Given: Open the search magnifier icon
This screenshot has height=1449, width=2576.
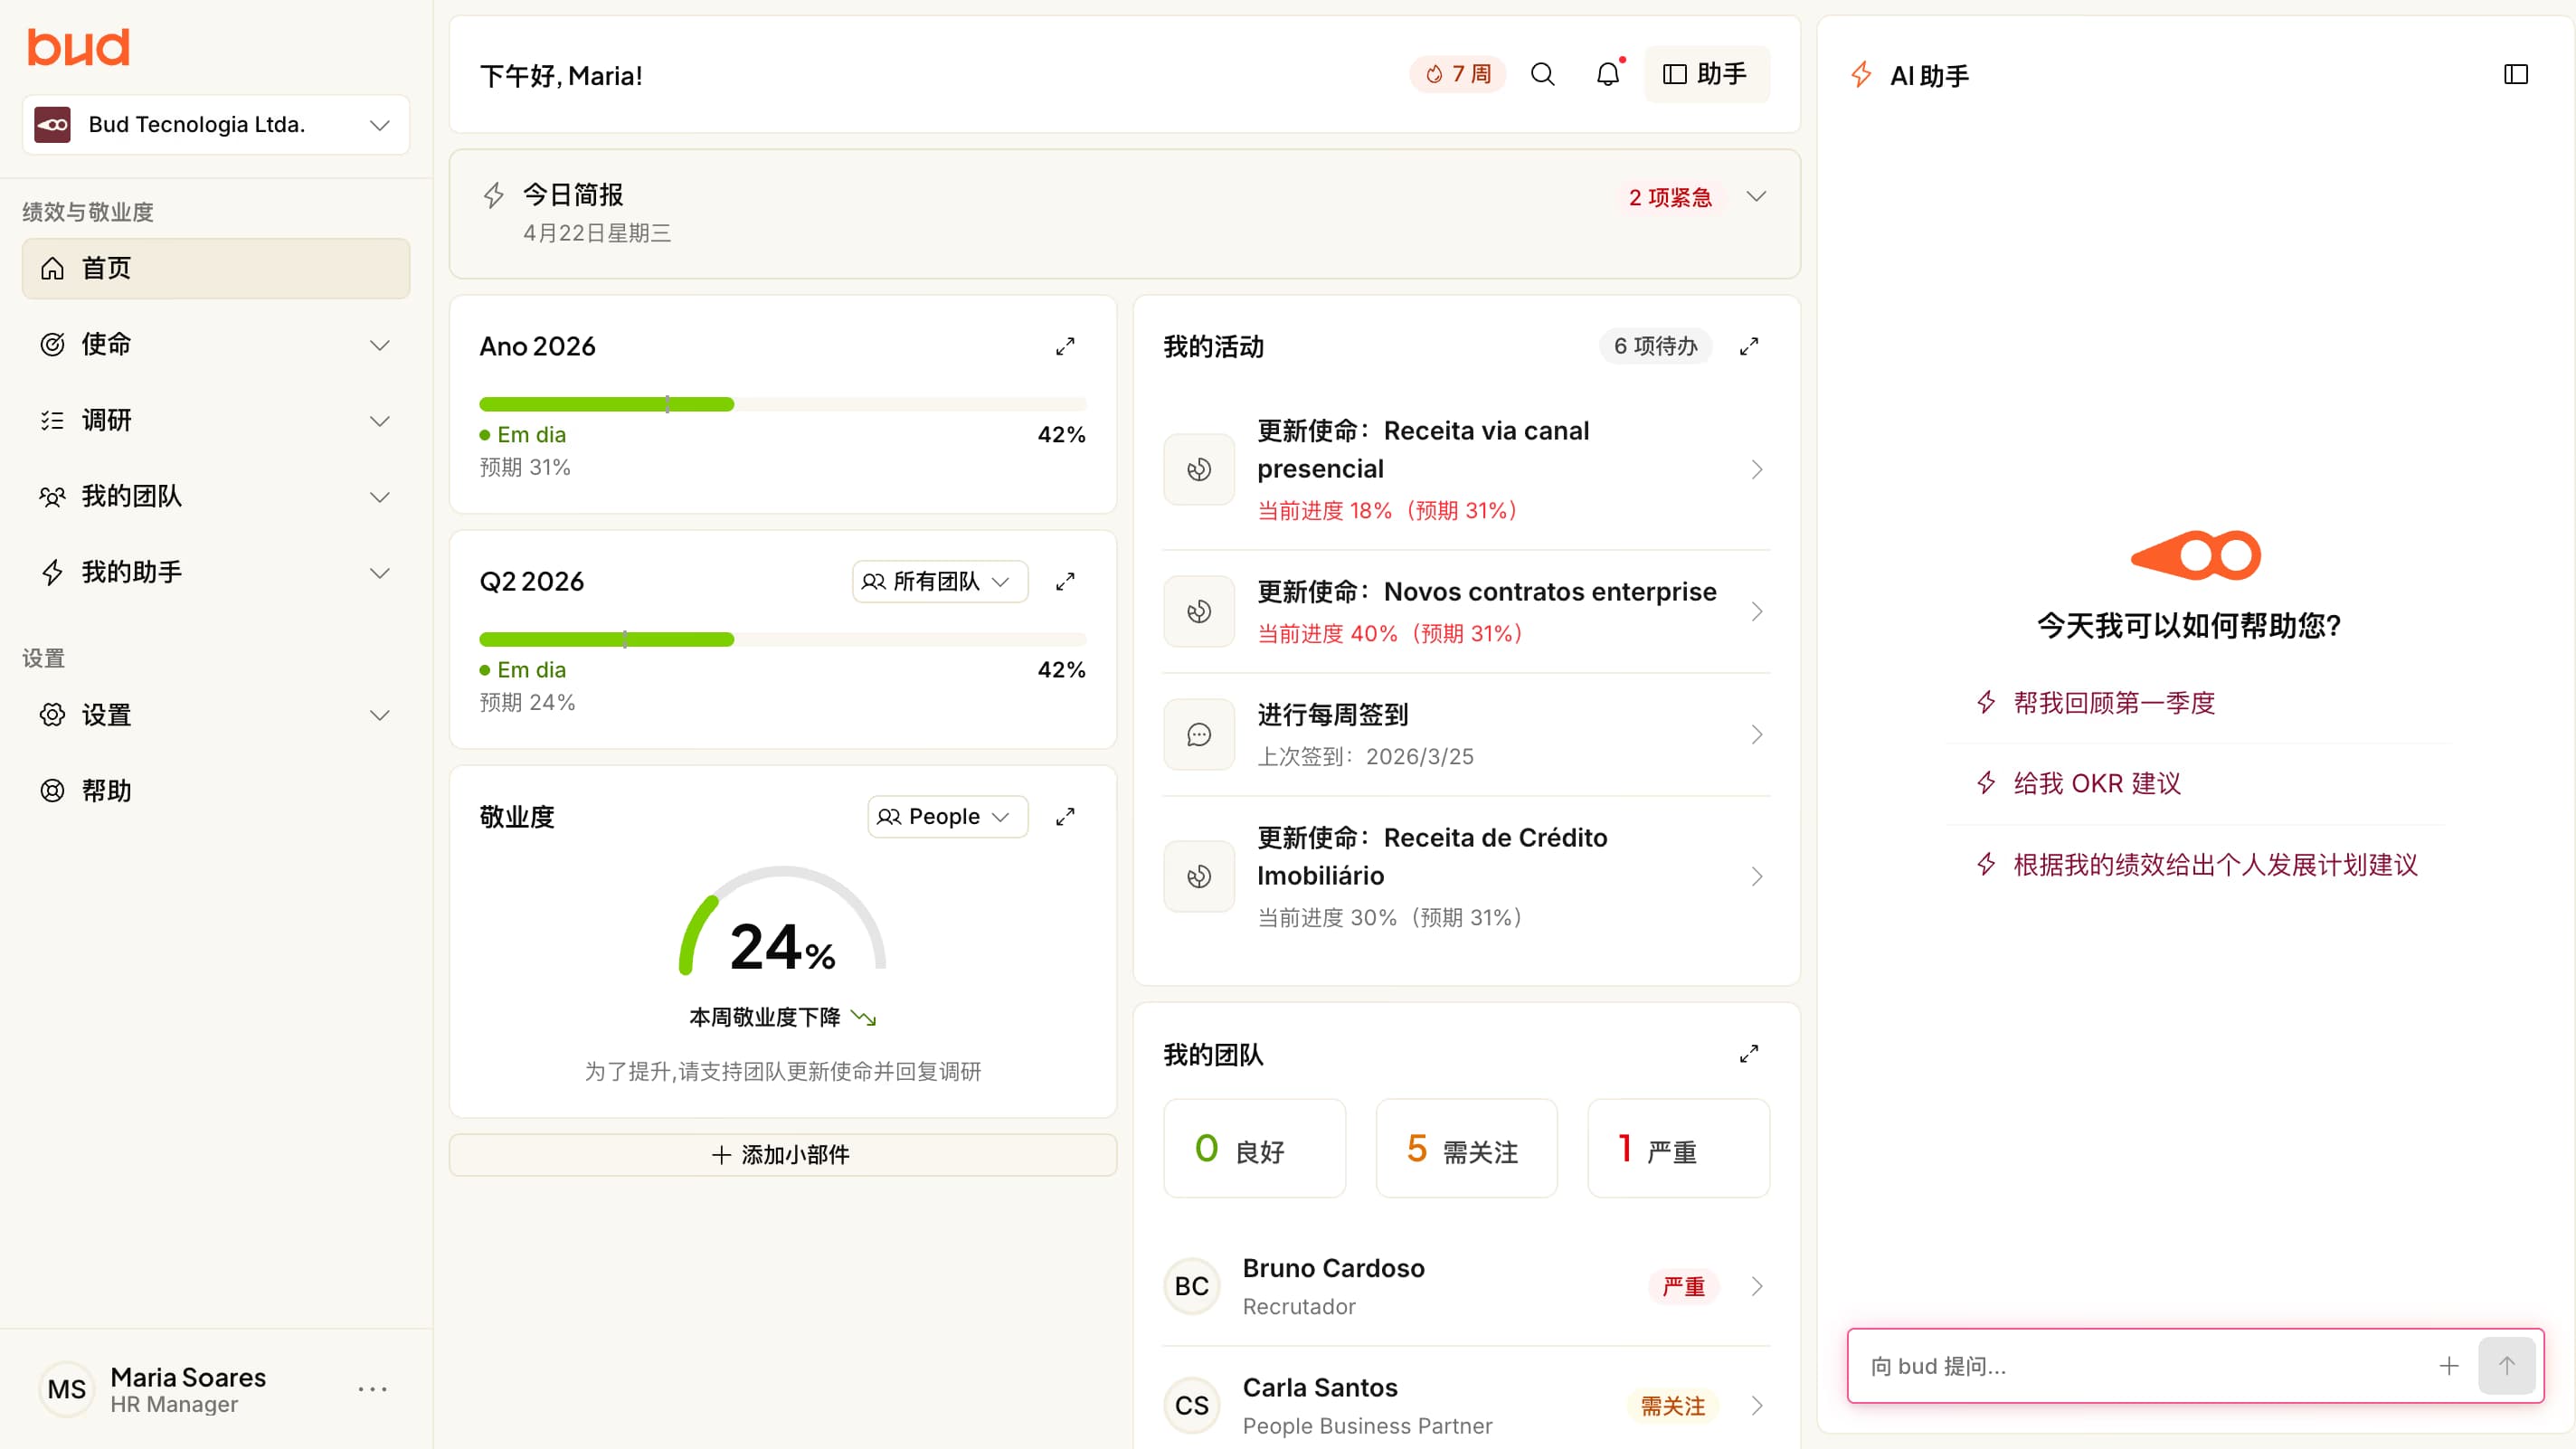Looking at the screenshot, I should click(x=1542, y=74).
